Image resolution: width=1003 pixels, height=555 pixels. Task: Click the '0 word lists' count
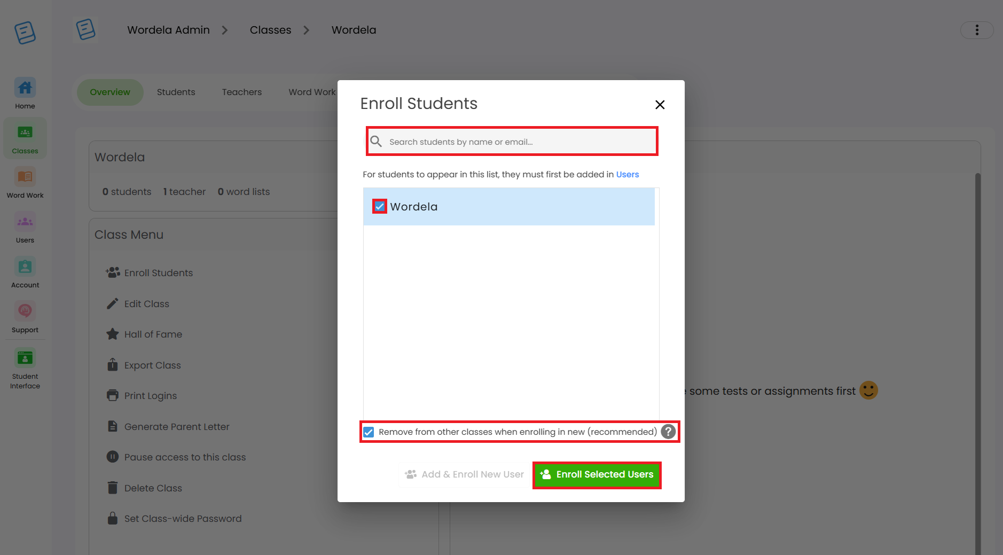[244, 192]
